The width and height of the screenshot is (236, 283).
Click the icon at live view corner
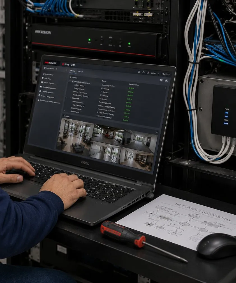point(157,133)
